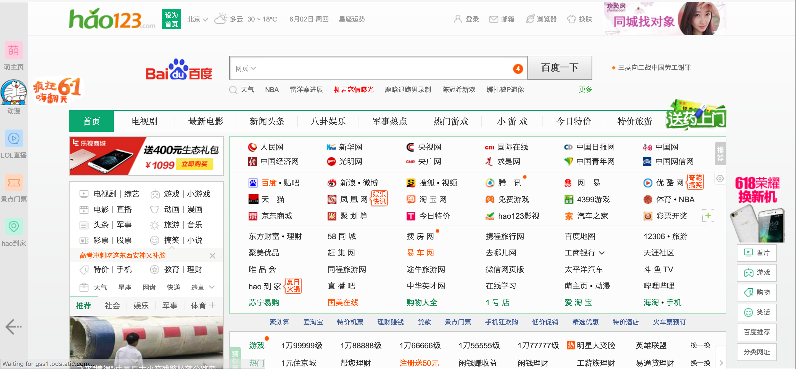The width and height of the screenshot is (796, 369).
Task: Switch to the 电视剧 navigation tab
Action: pos(144,122)
